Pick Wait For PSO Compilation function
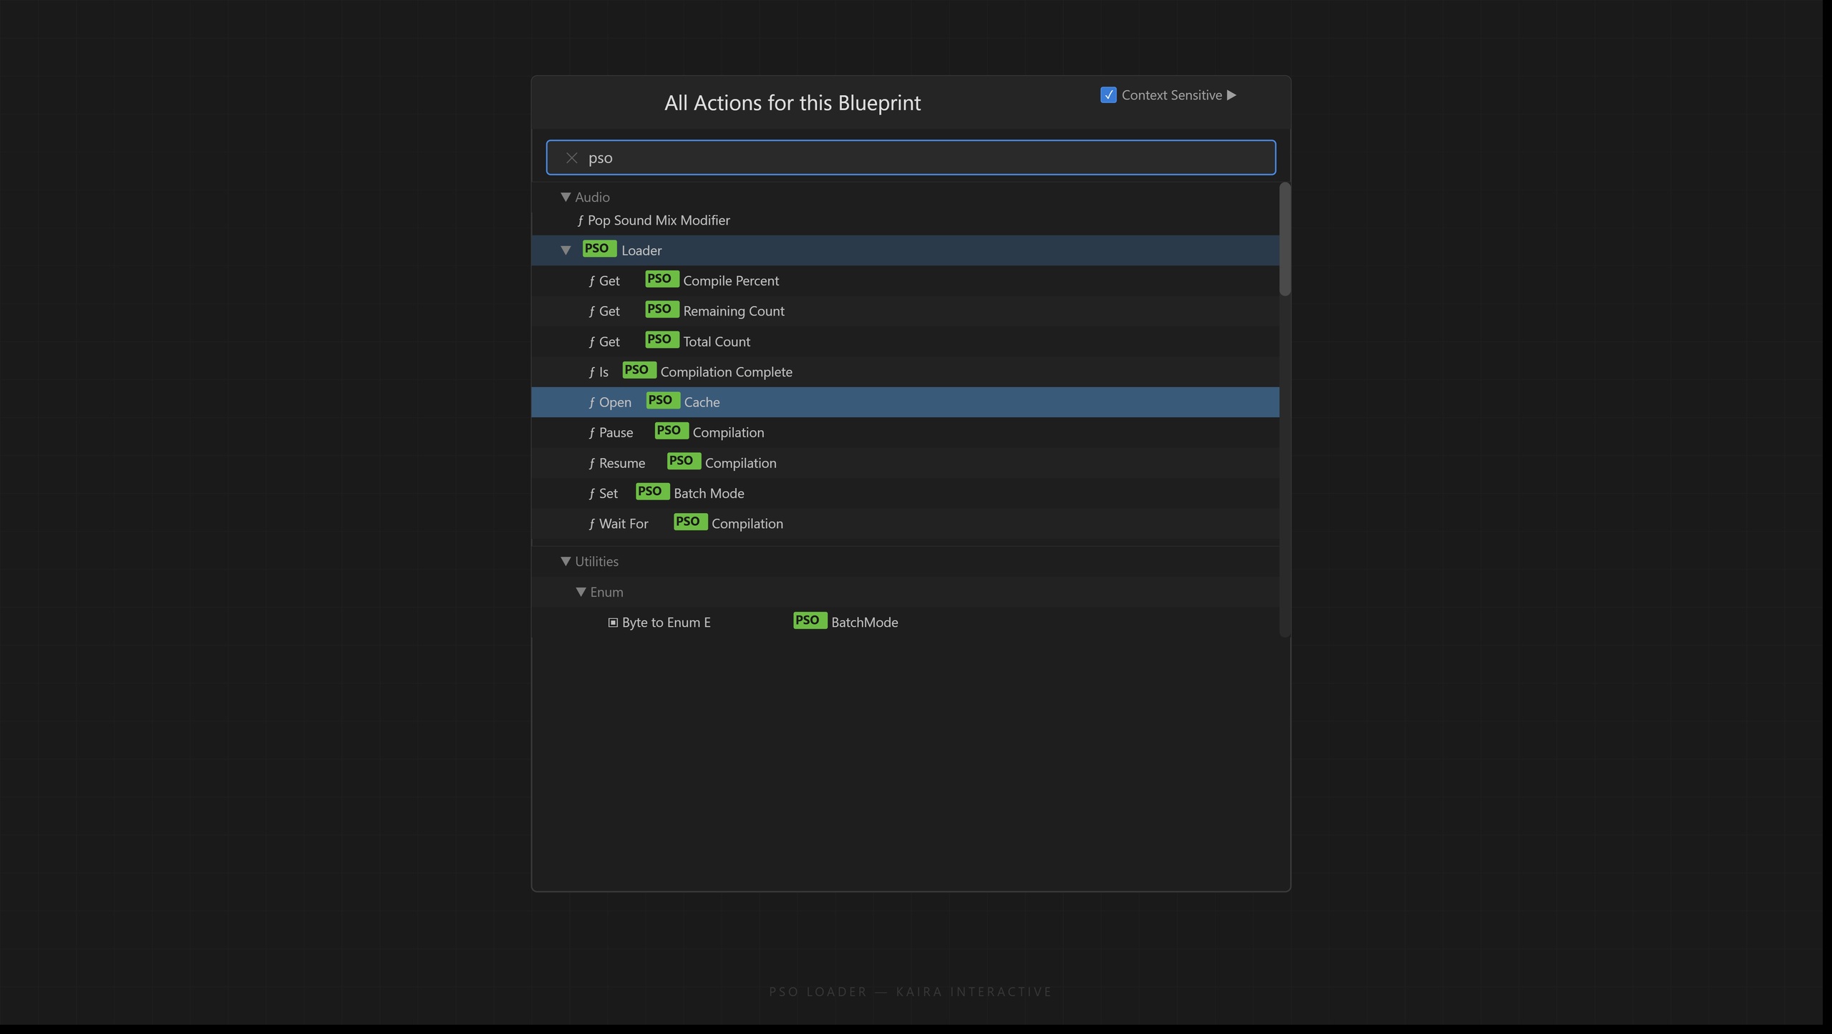Screen dimensions: 1832x1034 pos(905,524)
